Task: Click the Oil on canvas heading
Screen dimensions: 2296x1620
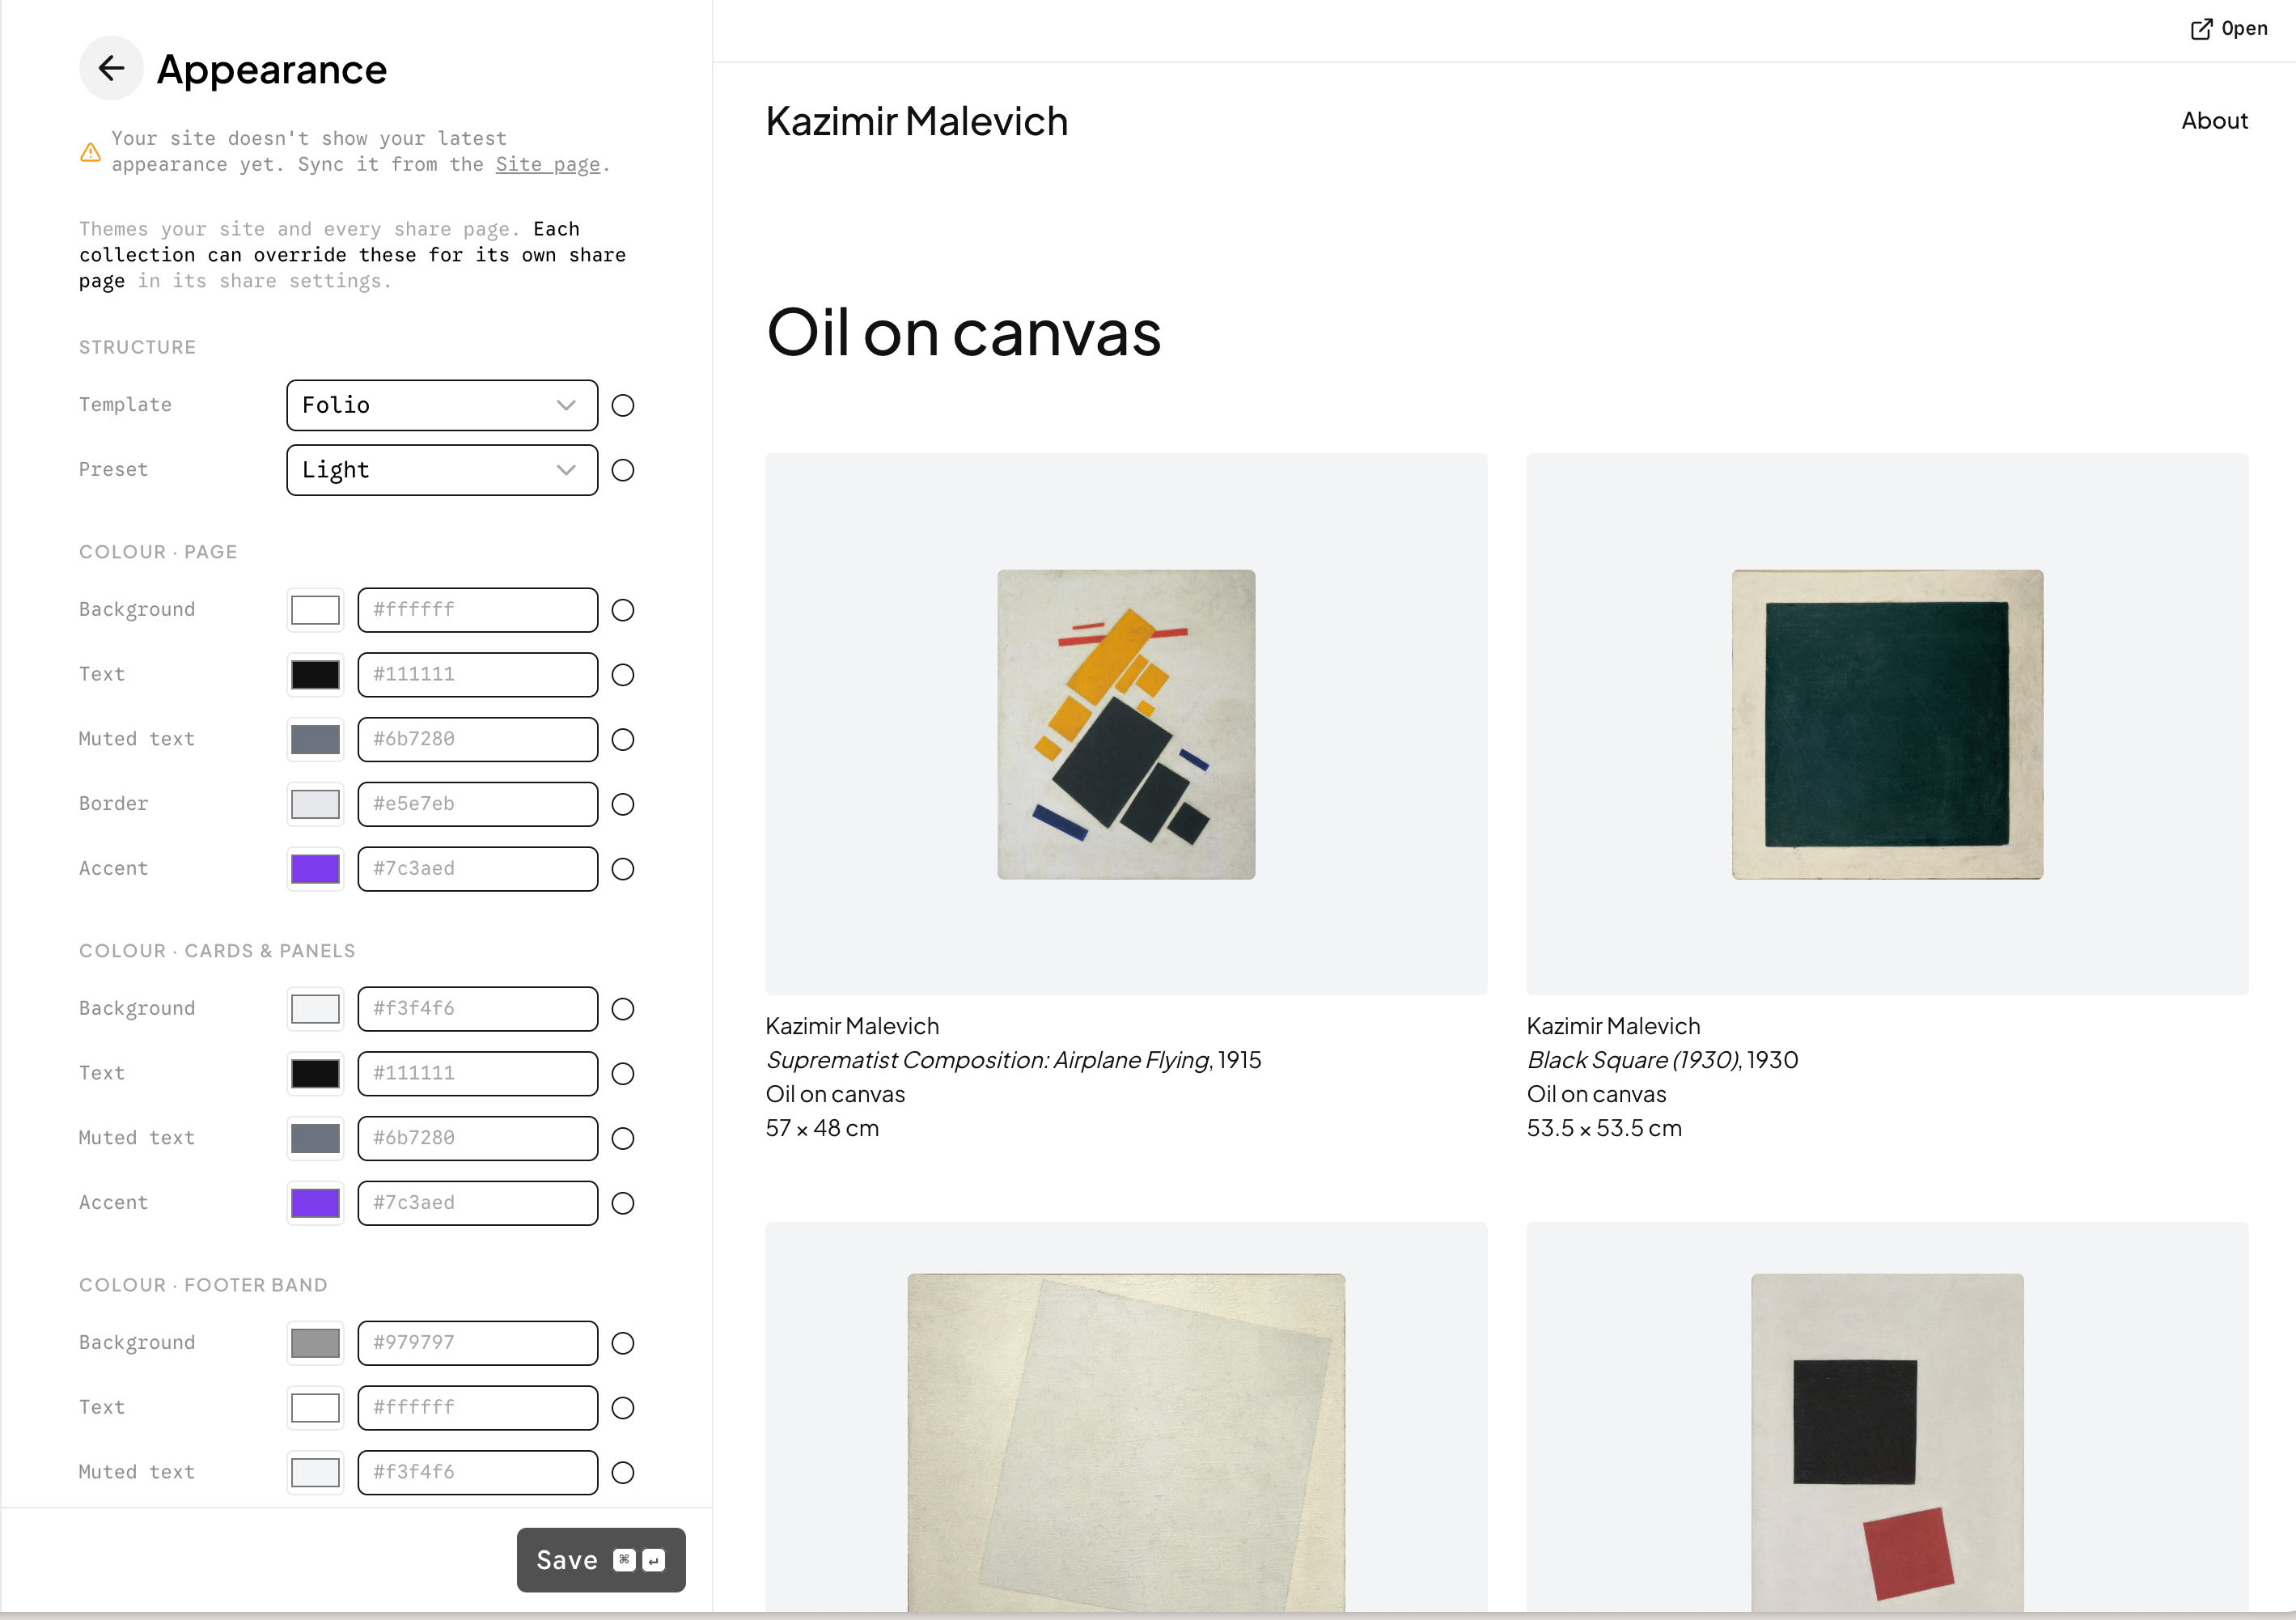Action: tap(963, 332)
